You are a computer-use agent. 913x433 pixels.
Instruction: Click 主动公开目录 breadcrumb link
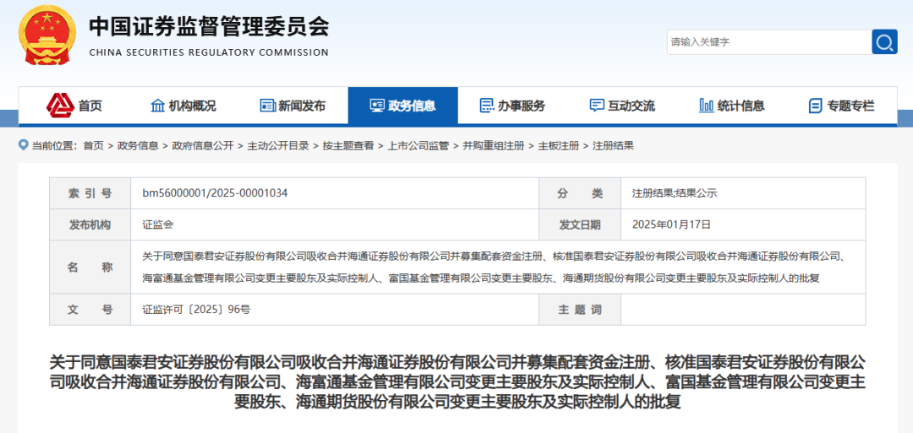pyautogui.click(x=278, y=146)
